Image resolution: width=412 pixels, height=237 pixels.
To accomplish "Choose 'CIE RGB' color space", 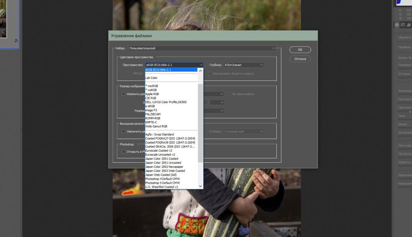I will 171,98.
